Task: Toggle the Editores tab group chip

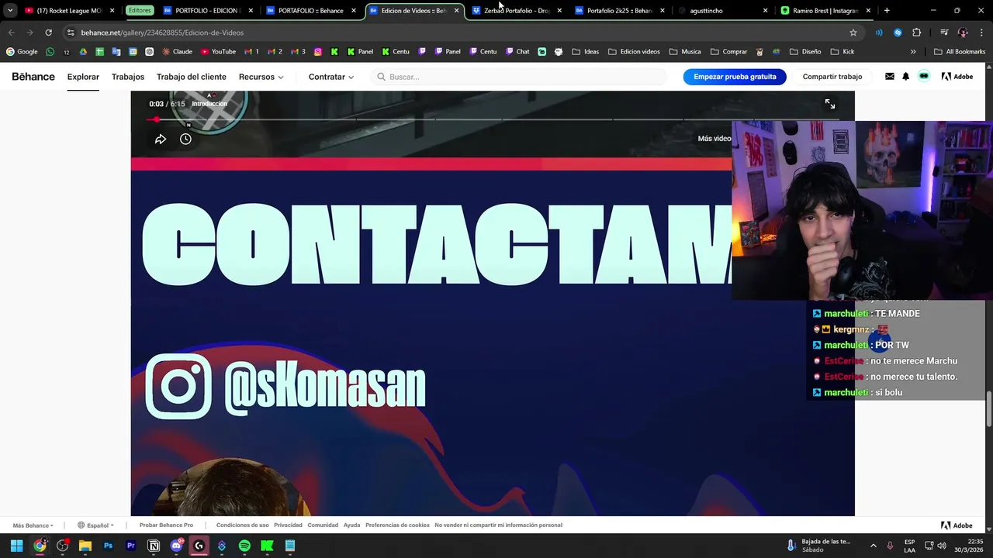Action: click(x=140, y=11)
